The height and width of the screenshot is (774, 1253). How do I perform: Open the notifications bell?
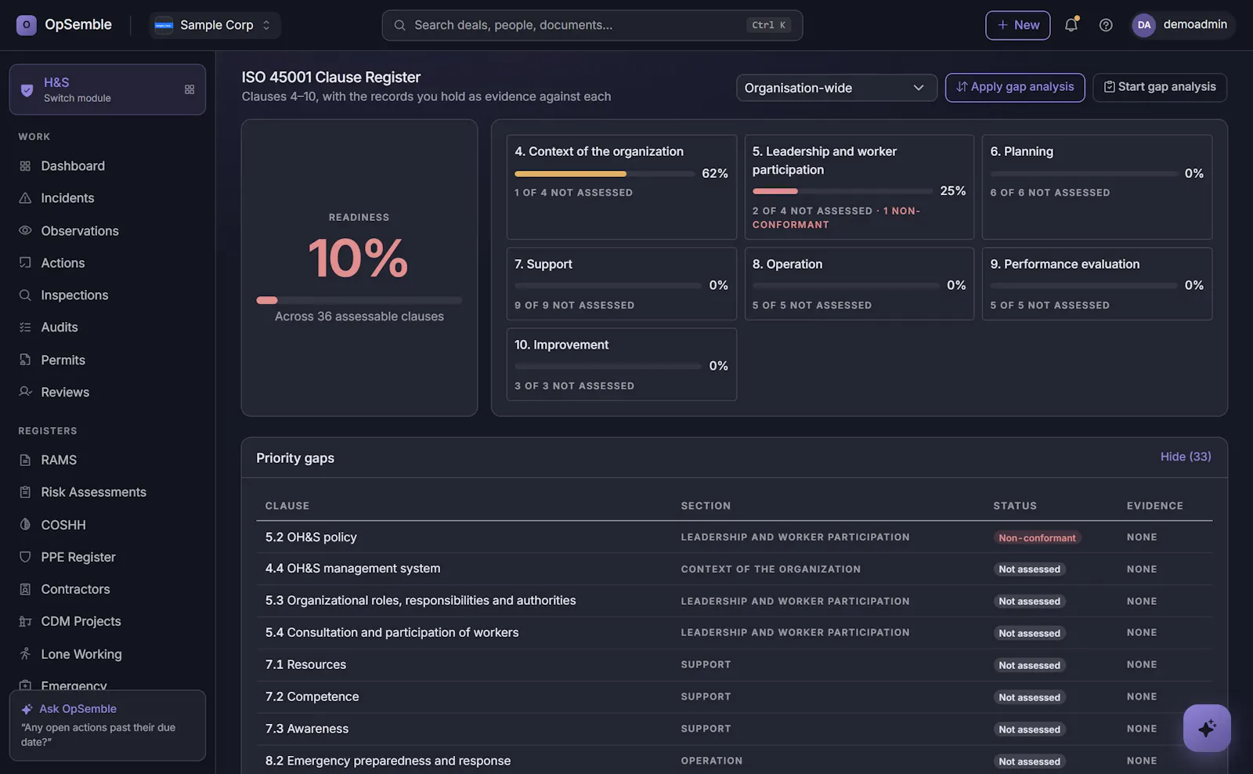[x=1071, y=25]
